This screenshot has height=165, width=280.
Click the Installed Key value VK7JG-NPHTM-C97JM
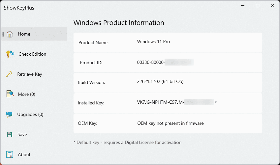pos(160,102)
